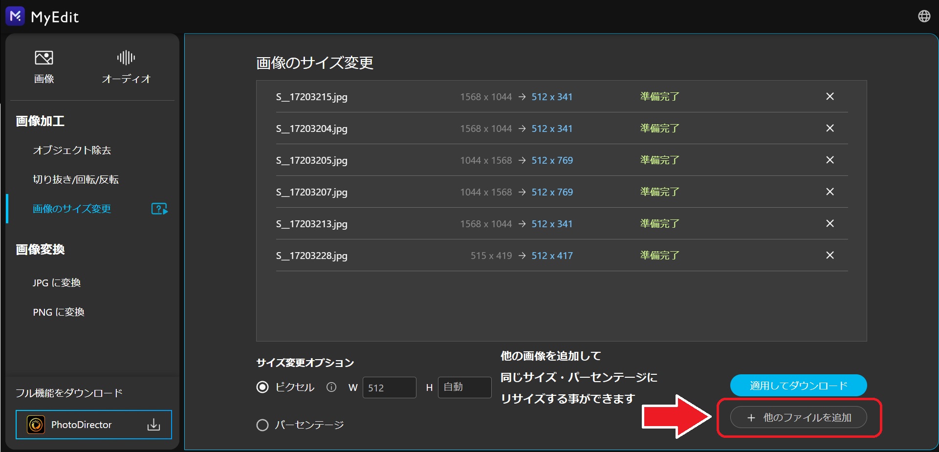Click the MyEdit logo icon
The width and height of the screenshot is (939, 452).
[15, 16]
